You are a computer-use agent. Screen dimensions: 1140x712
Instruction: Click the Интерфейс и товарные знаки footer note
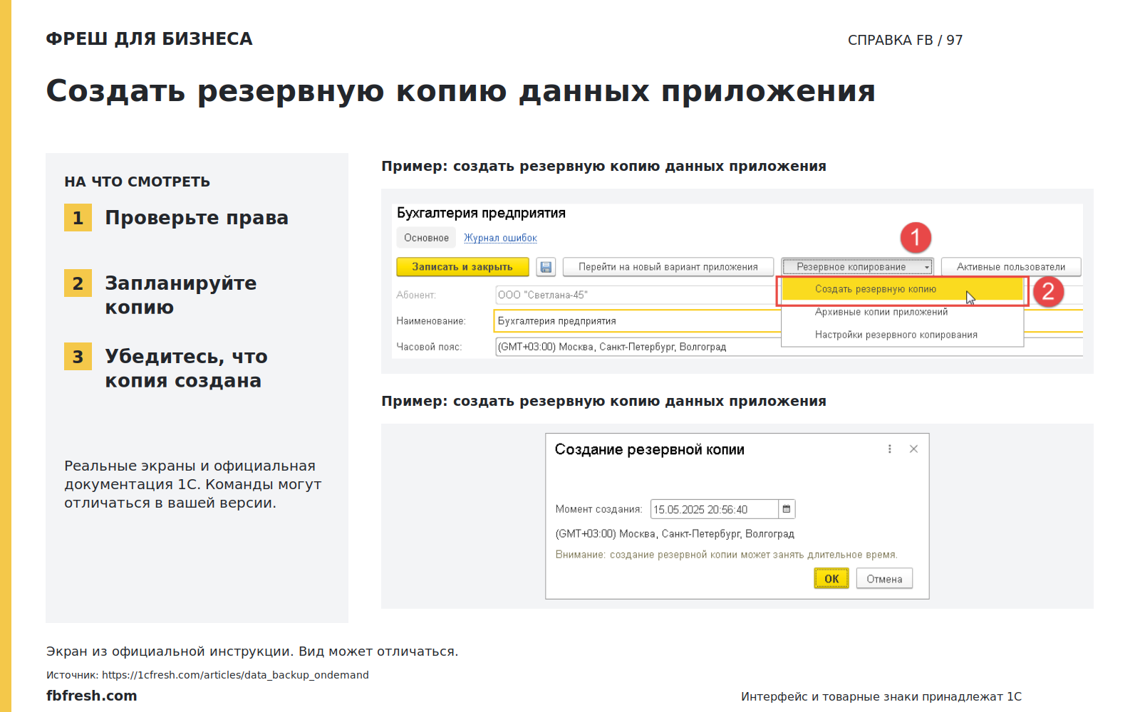(881, 696)
